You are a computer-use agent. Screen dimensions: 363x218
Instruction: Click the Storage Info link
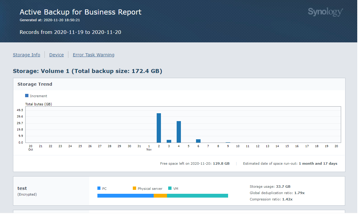(x=26, y=55)
